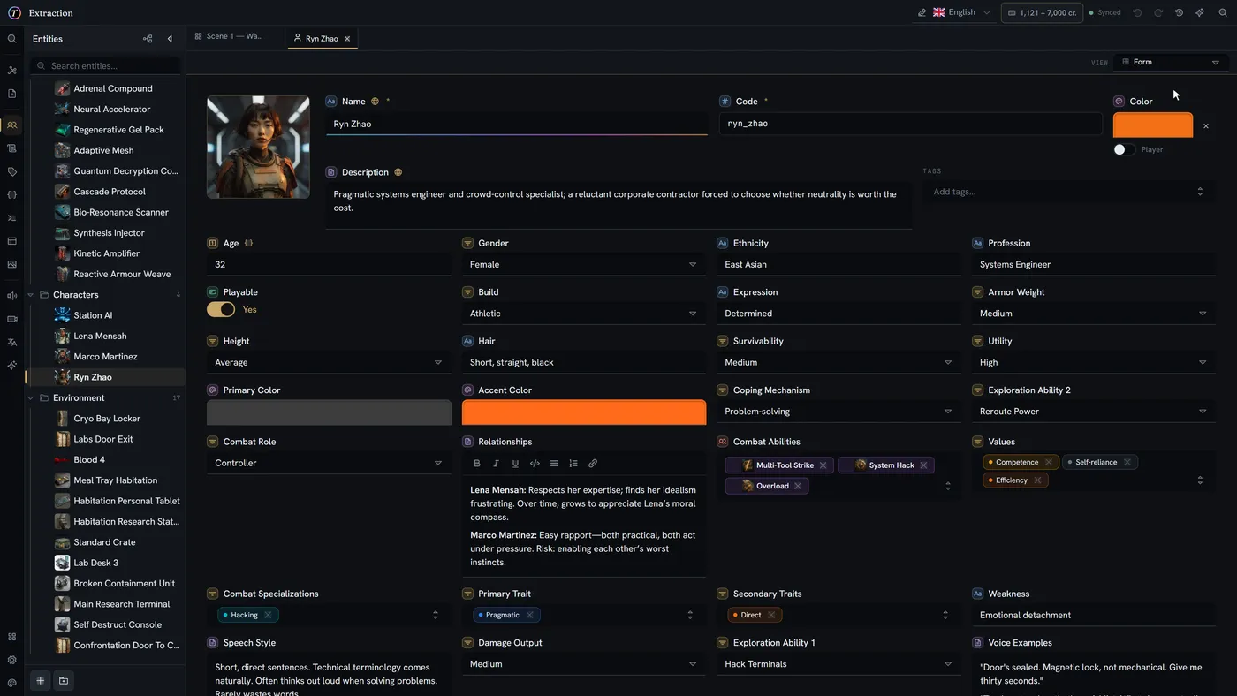This screenshot has width=1237, height=696.
Task: Select Marco Martinez in the entity tree
Action: (105, 357)
